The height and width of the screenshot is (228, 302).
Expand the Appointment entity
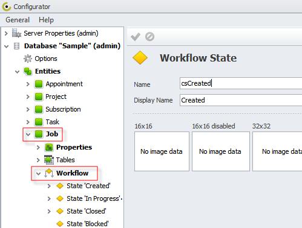point(28,84)
